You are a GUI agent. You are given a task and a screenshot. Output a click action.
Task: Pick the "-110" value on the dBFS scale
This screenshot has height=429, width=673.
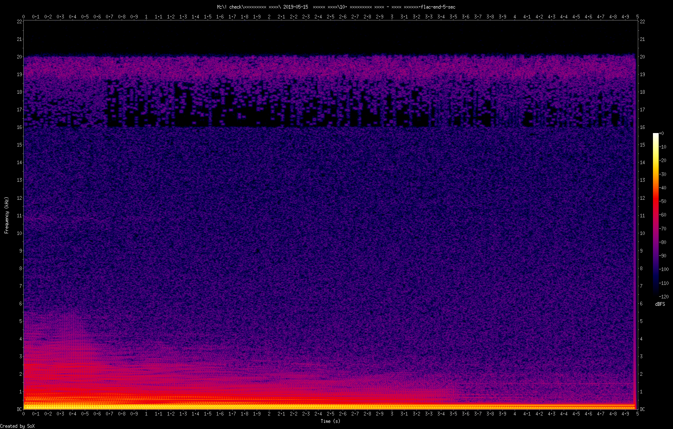[x=664, y=283]
